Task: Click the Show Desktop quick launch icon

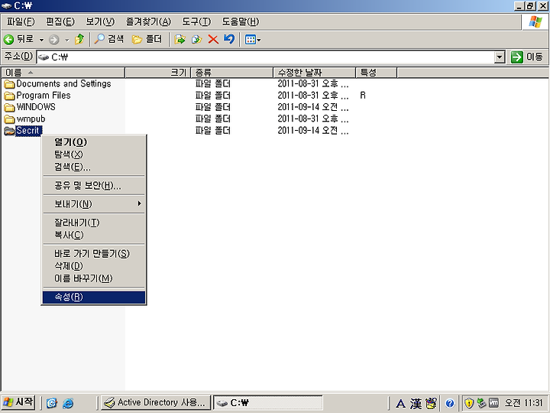Action: click(52, 403)
